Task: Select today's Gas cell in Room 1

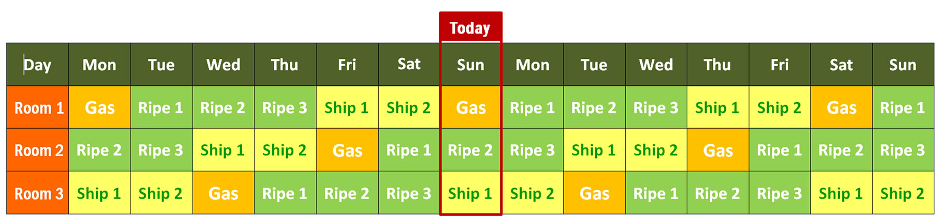Action: click(471, 108)
